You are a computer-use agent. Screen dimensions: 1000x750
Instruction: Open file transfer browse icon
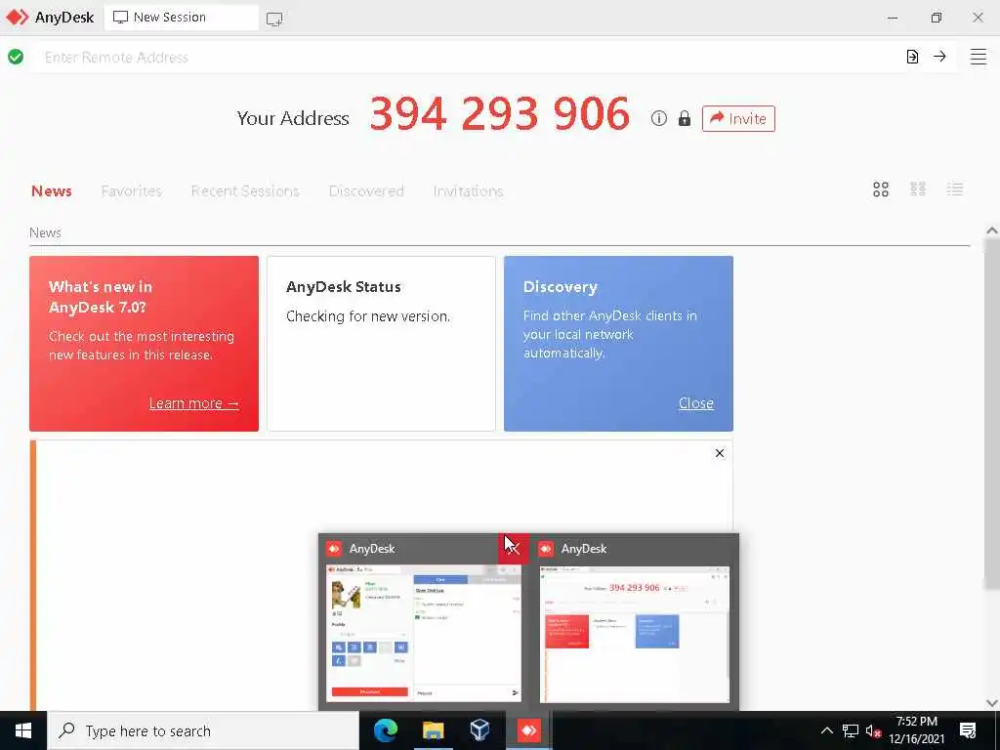click(x=912, y=57)
